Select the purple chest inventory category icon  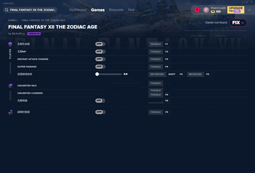(10, 86)
